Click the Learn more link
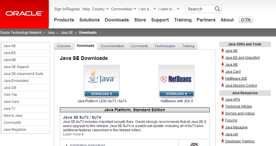The height and width of the screenshot is (146, 276). click(72, 134)
